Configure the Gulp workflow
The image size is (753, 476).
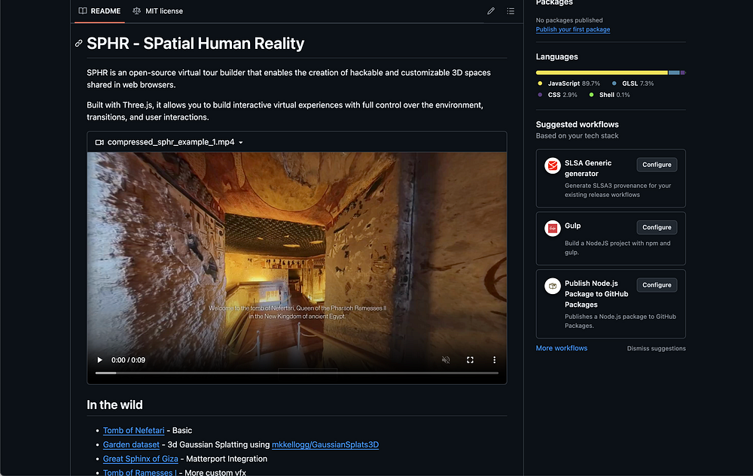657,227
